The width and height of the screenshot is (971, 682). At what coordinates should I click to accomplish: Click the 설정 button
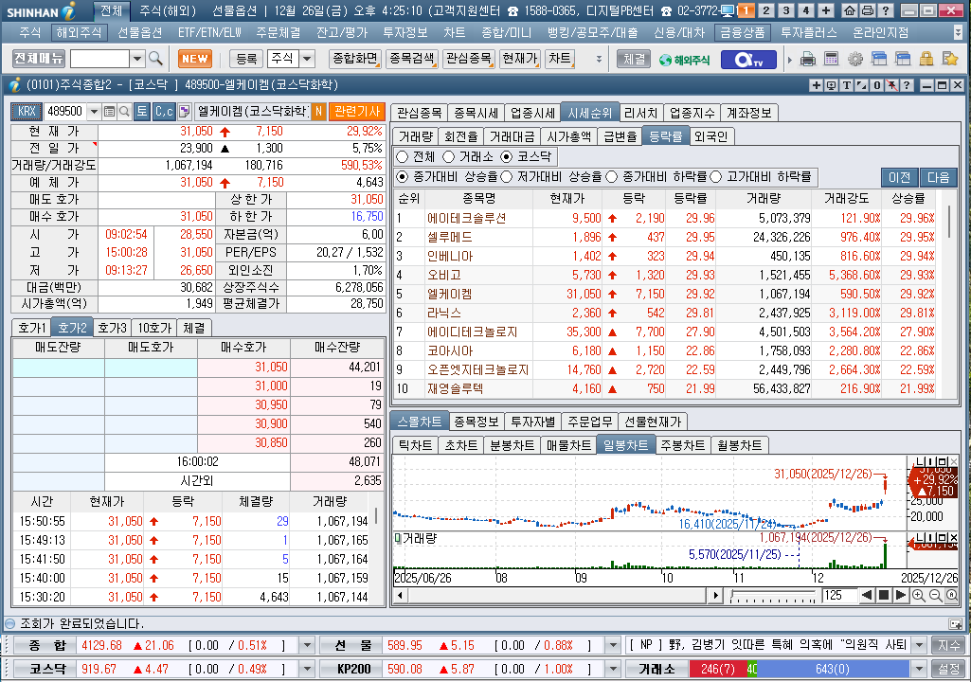click(948, 669)
